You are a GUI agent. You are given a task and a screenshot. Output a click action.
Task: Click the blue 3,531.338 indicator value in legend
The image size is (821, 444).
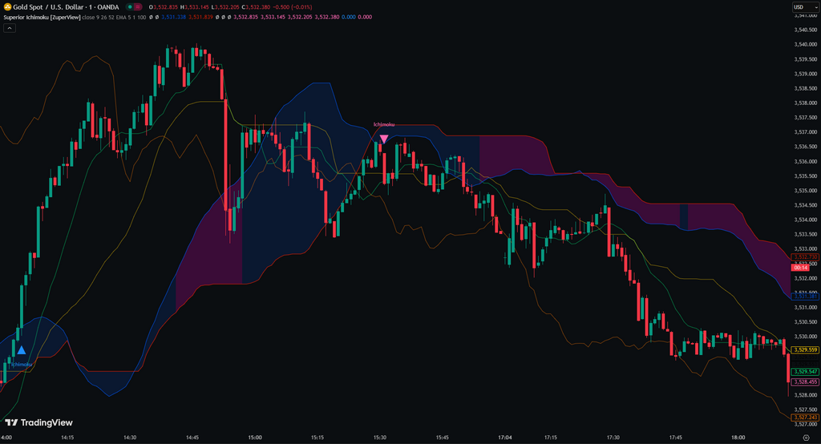tap(173, 18)
